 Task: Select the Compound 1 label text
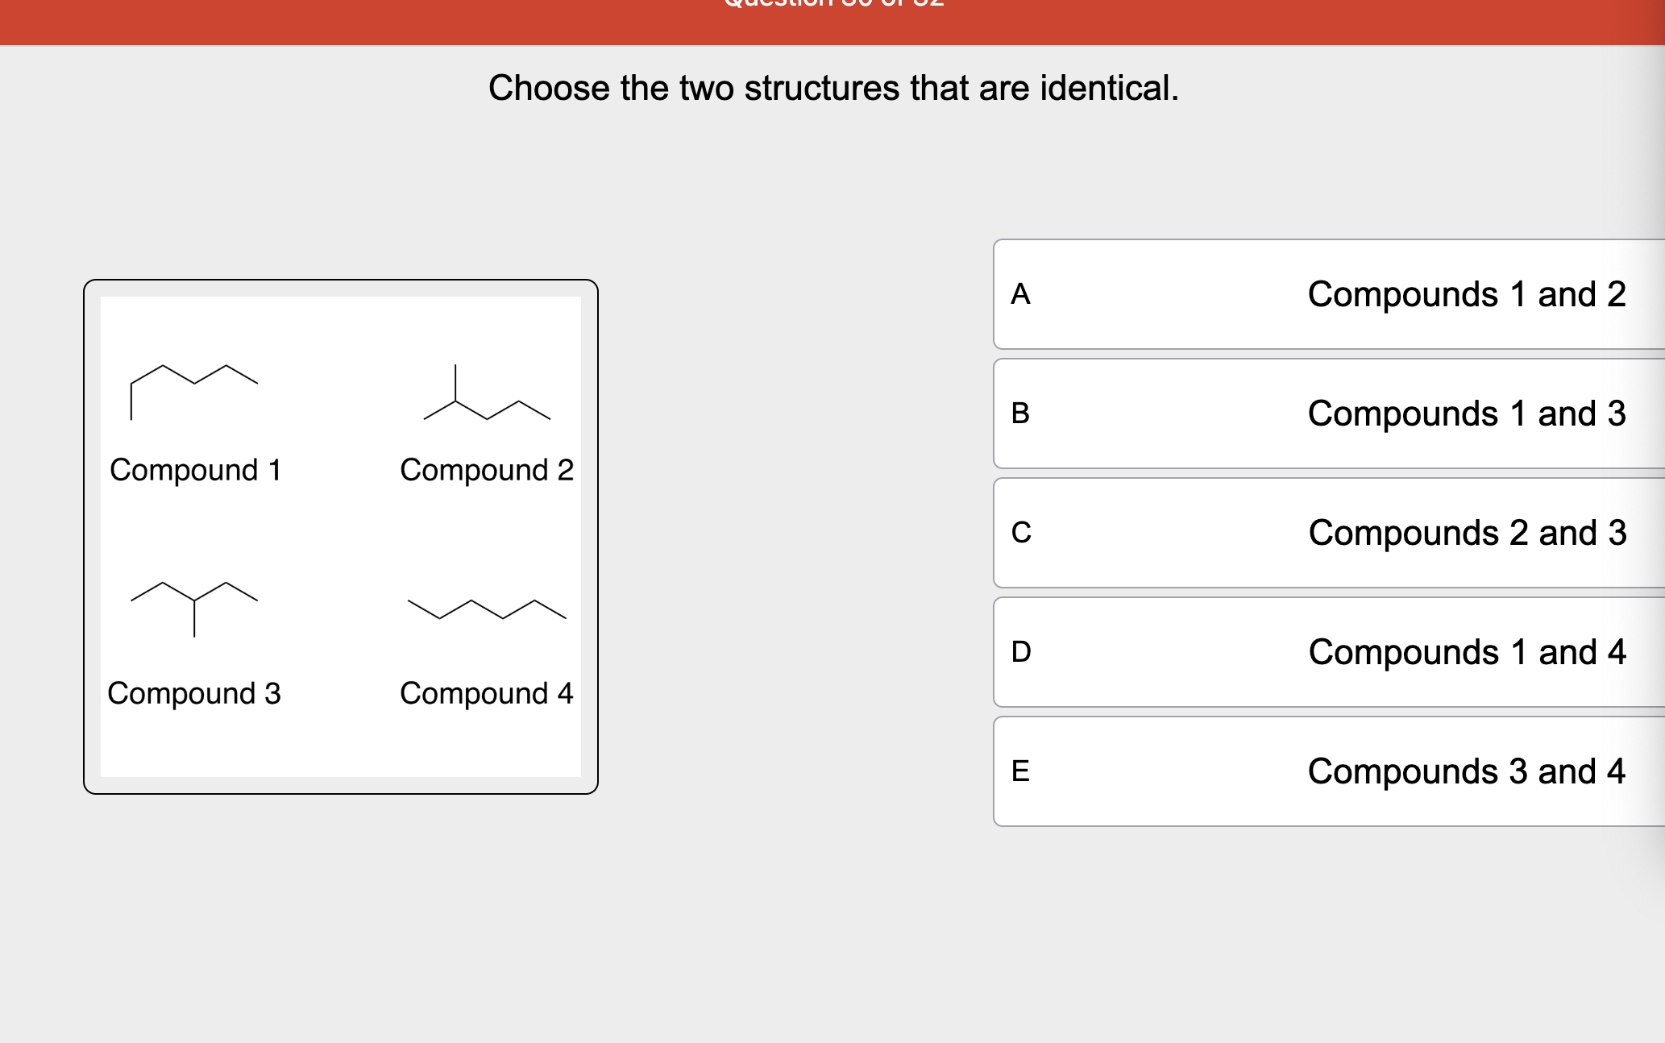[195, 471]
